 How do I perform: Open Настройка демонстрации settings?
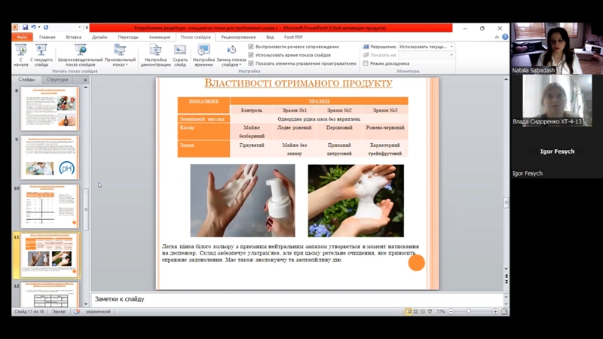pos(155,55)
